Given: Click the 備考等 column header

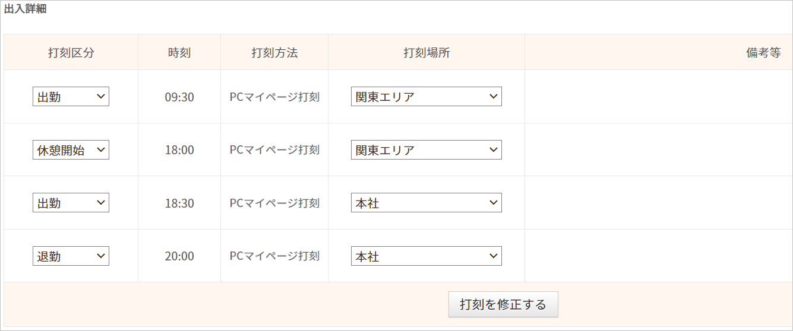Looking at the screenshot, I should point(763,52).
